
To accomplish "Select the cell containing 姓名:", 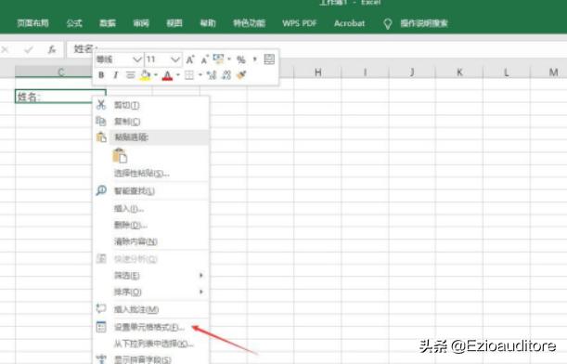I will coord(60,97).
